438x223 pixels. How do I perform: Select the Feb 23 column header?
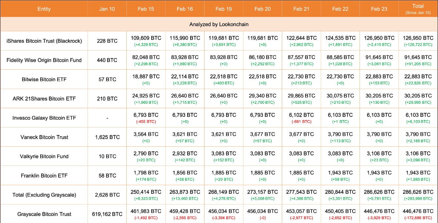coord(379,9)
